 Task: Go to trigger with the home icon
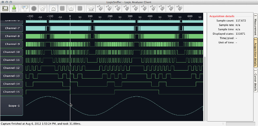91,8
